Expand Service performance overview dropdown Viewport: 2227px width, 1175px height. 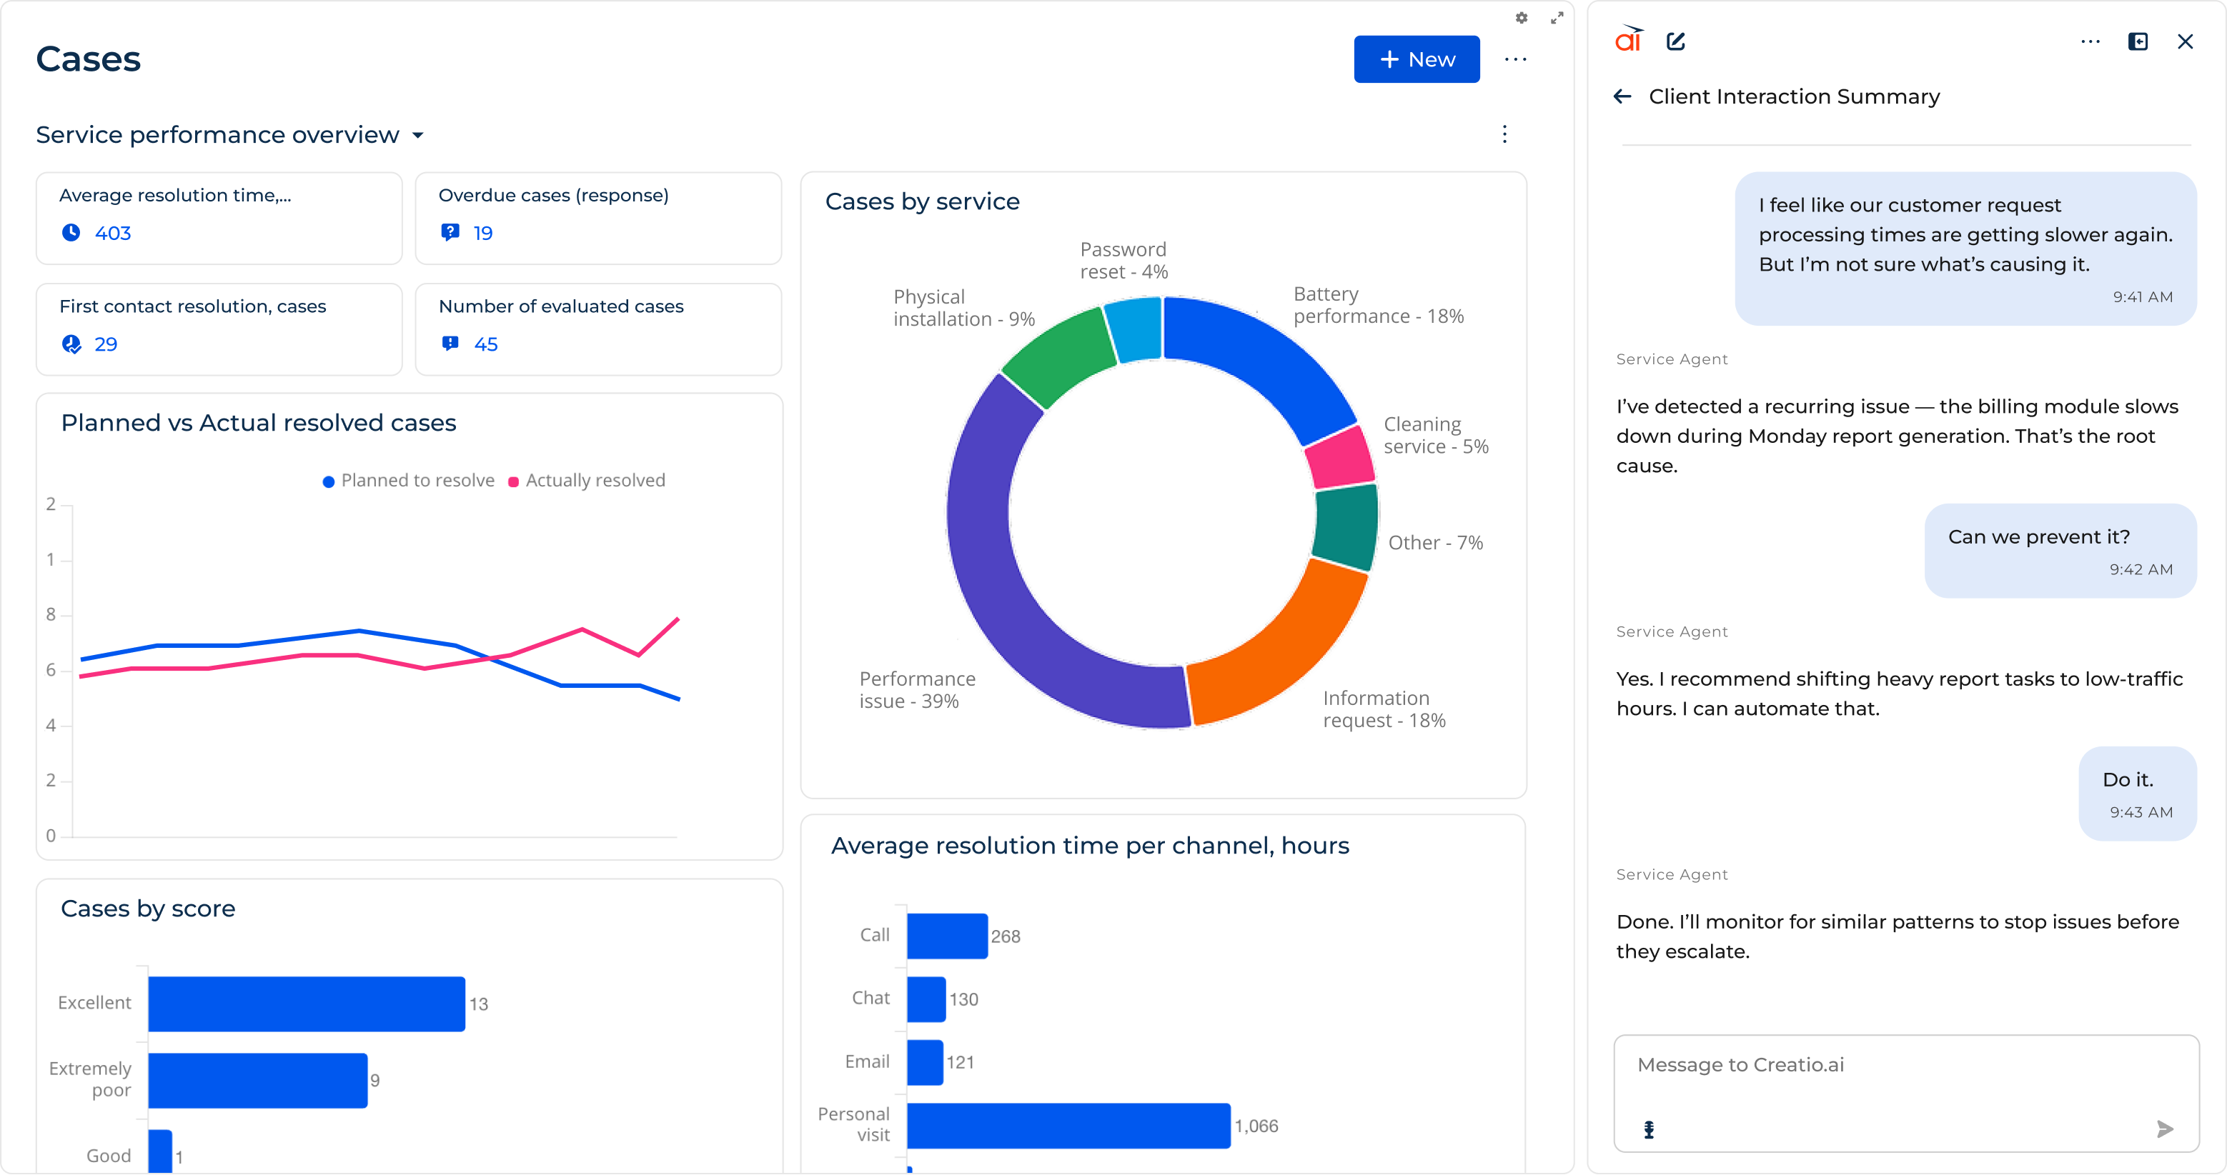[417, 136]
